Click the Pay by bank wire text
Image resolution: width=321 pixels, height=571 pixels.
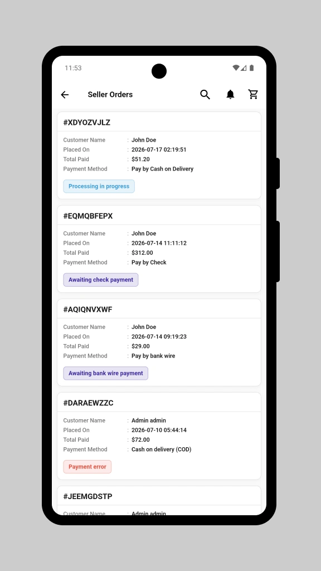click(x=153, y=356)
